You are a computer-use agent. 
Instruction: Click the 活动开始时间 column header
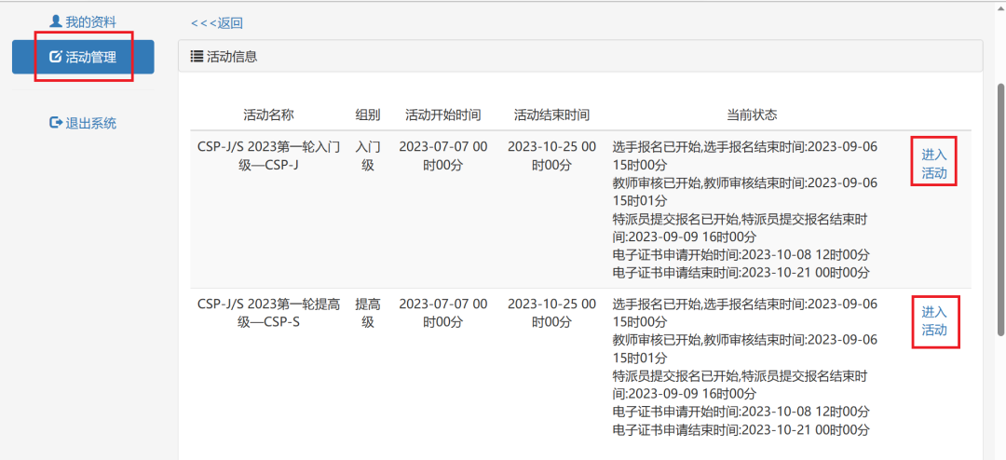[x=442, y=115]
